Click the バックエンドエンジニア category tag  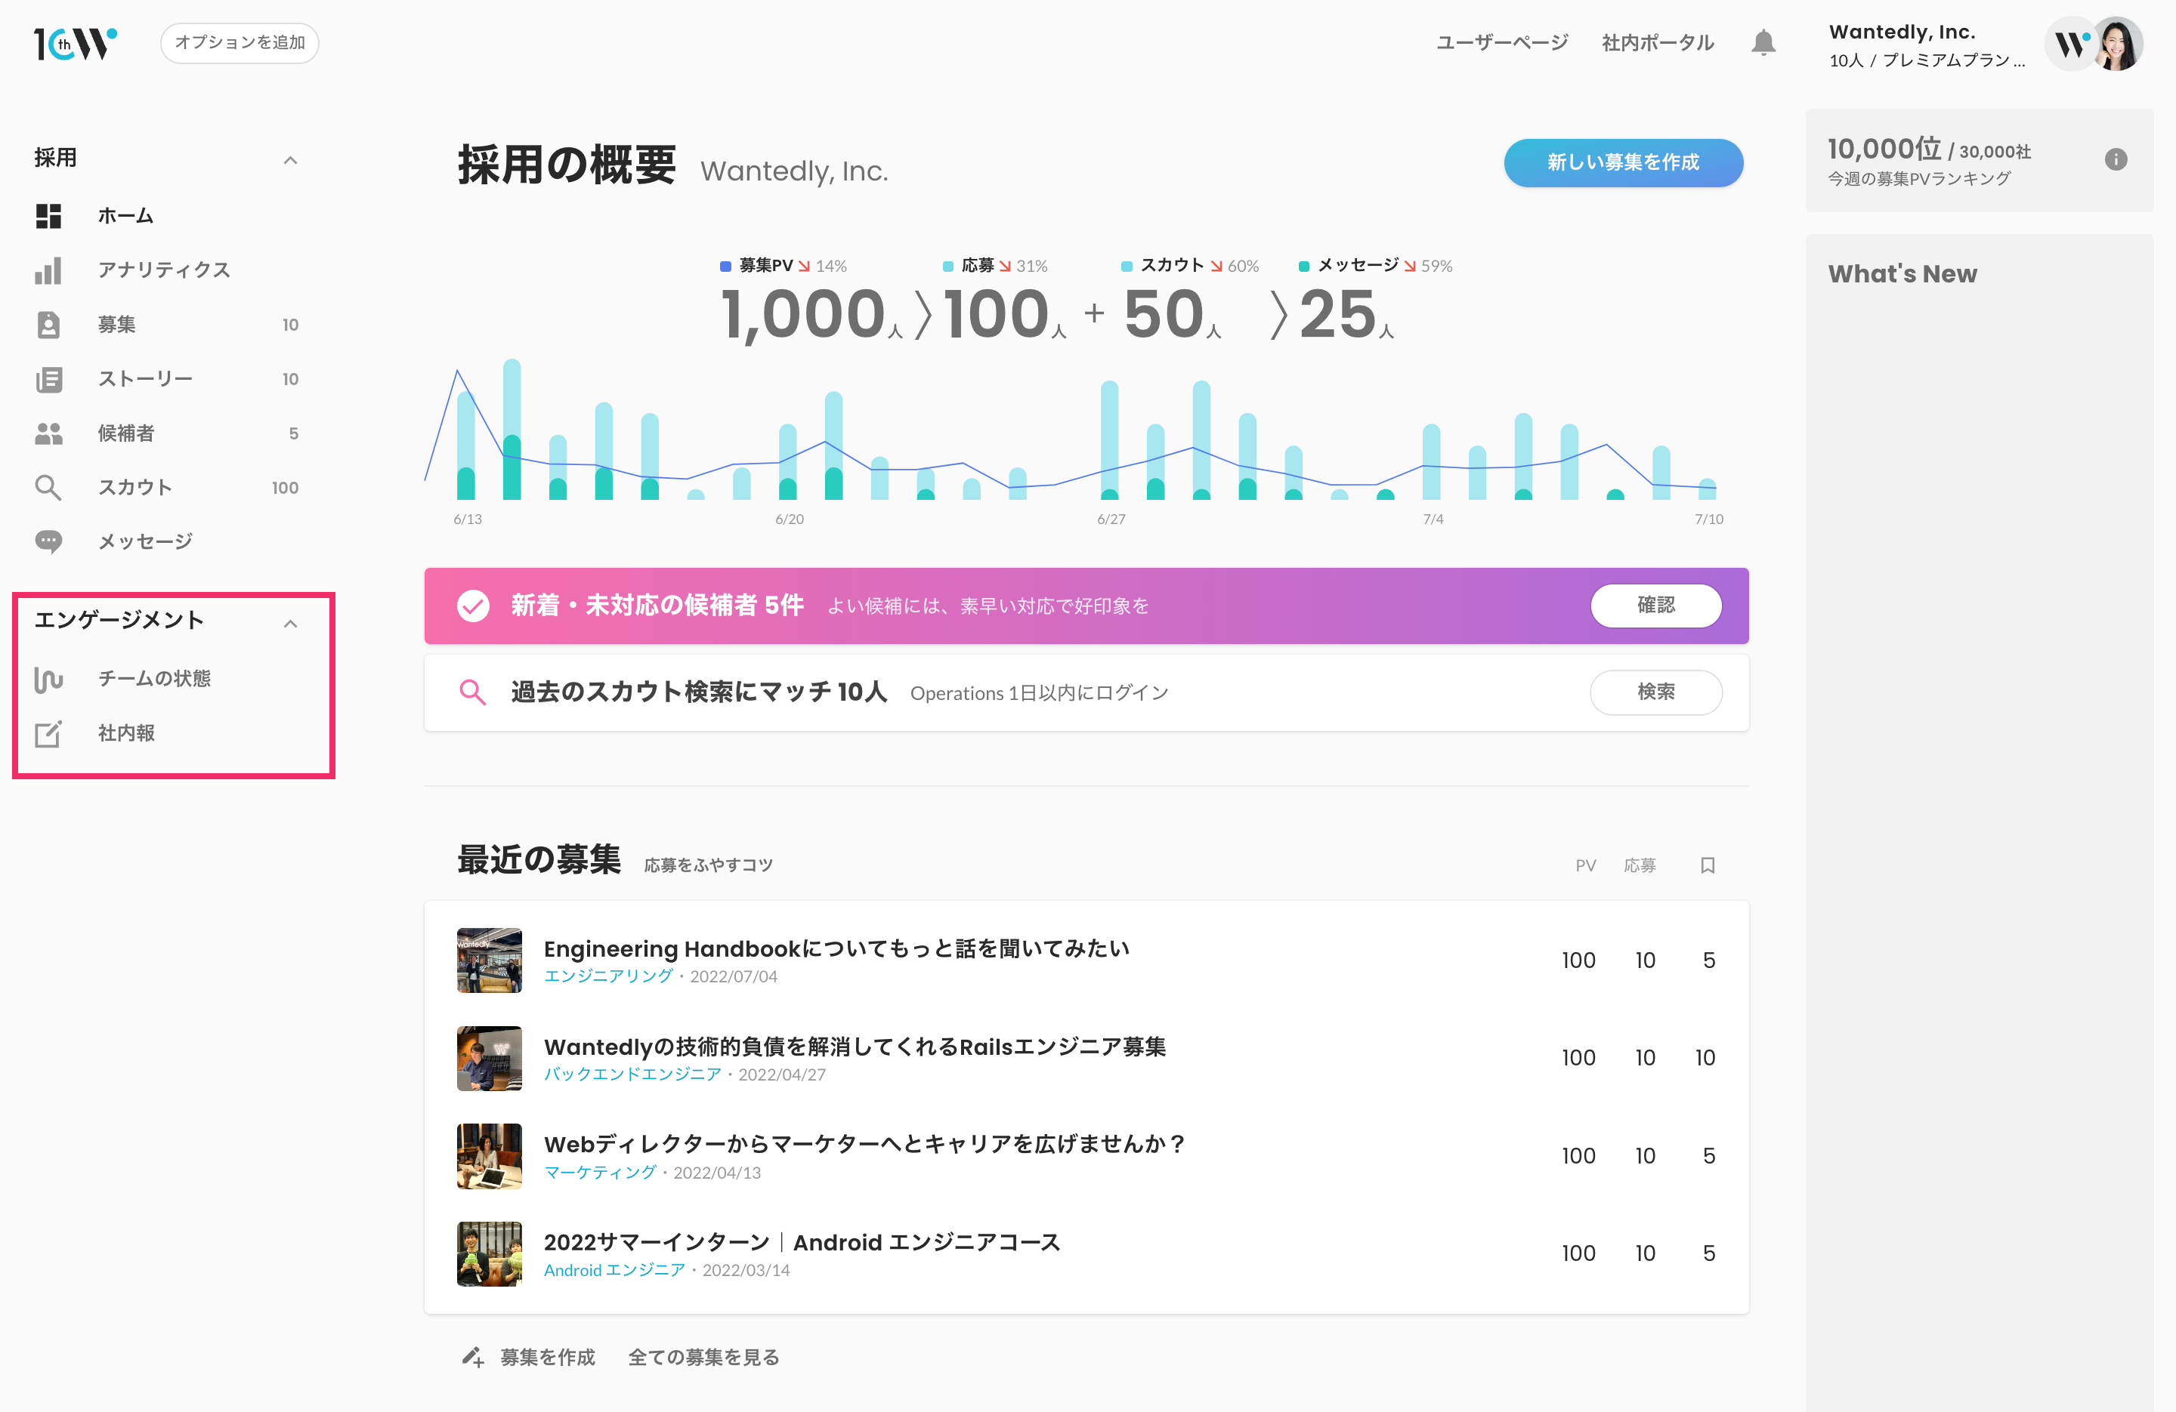click(632, 1074)
